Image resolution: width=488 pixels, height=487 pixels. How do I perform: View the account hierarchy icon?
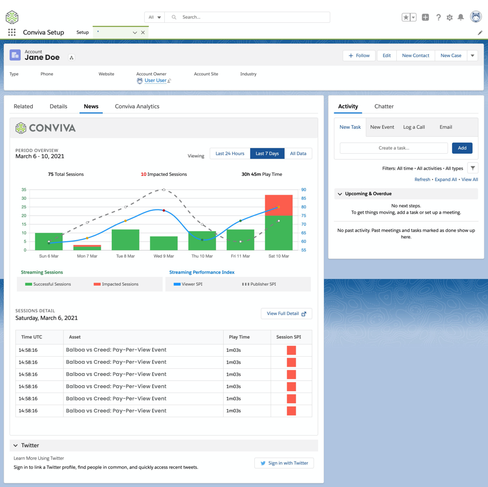tap(72, 58)
